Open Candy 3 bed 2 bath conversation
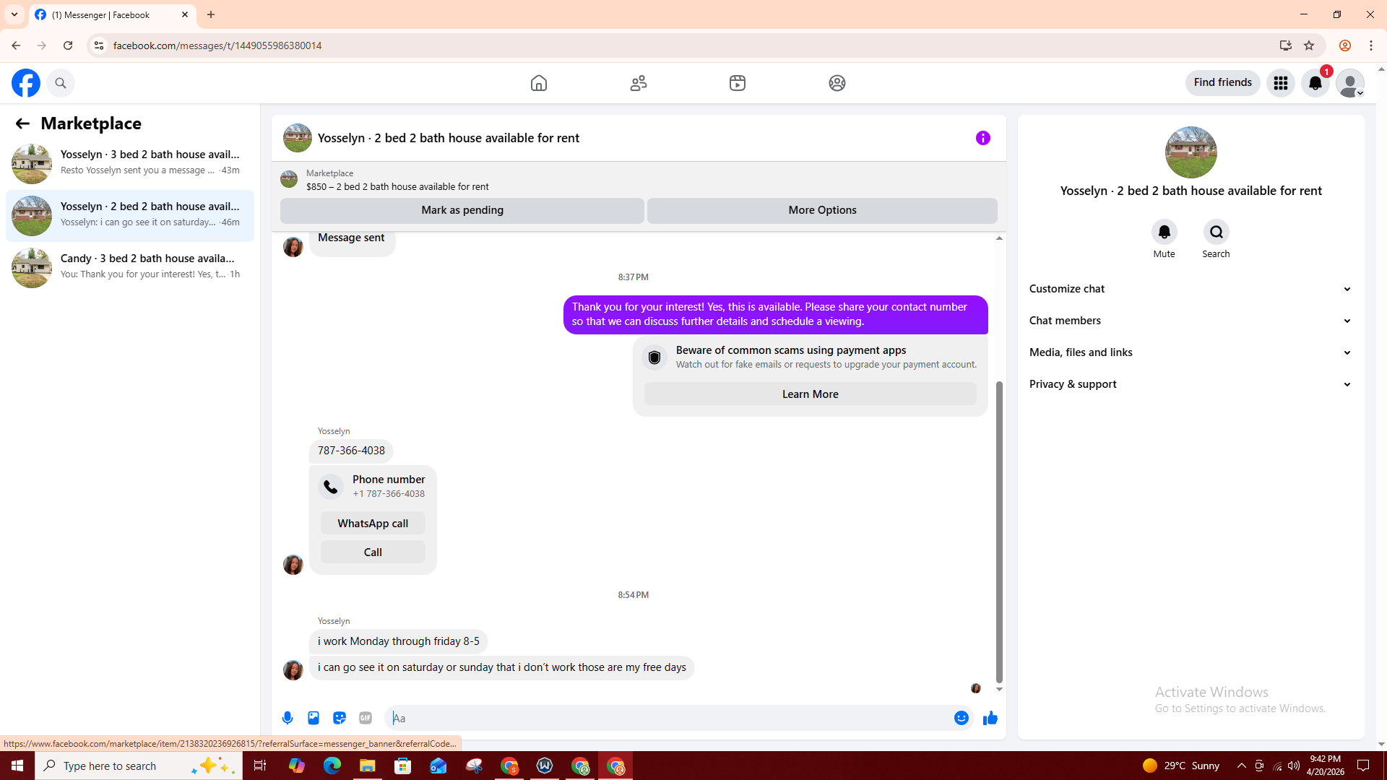Screen dimensions: 1387x780 click(130, 267)
